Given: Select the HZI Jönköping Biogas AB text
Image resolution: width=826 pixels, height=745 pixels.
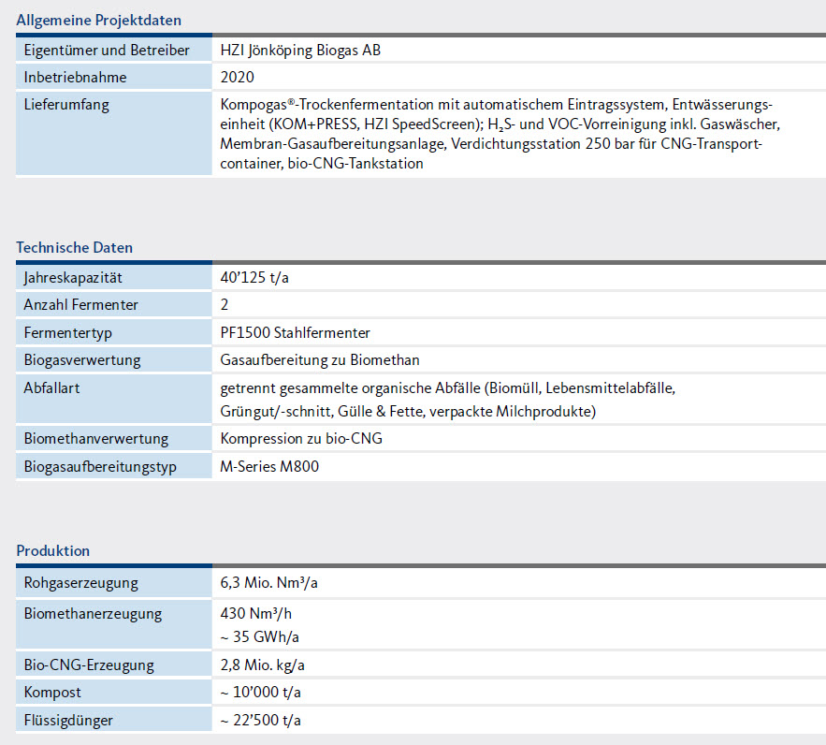Looking at the screenshot, I should 300,51.
